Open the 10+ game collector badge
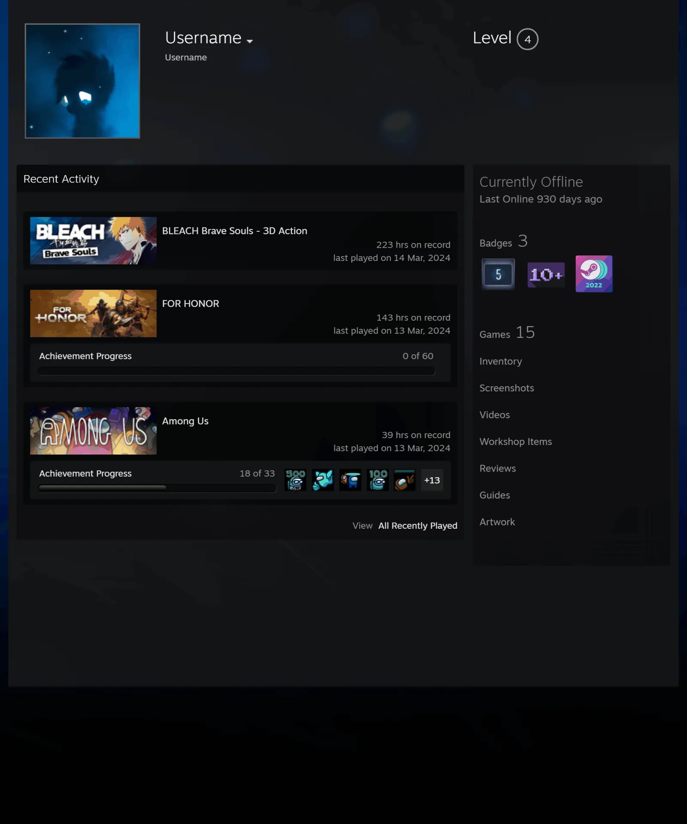 546,274
